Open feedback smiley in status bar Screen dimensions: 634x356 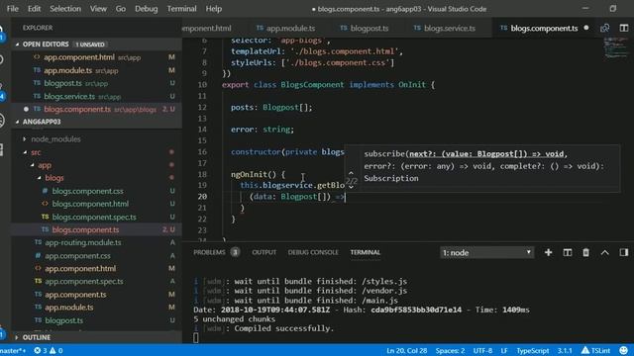(x=624, y=350)
